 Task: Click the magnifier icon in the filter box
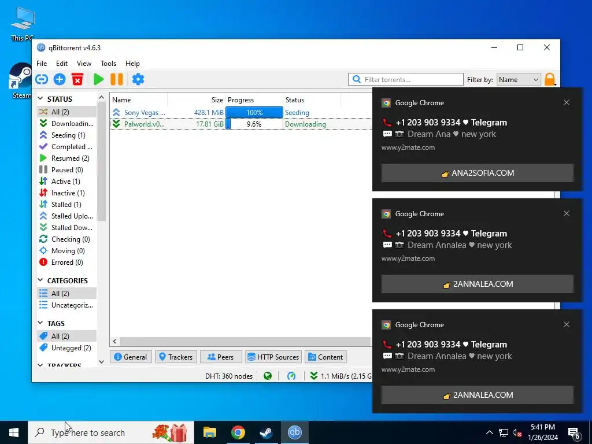[356, 79]
